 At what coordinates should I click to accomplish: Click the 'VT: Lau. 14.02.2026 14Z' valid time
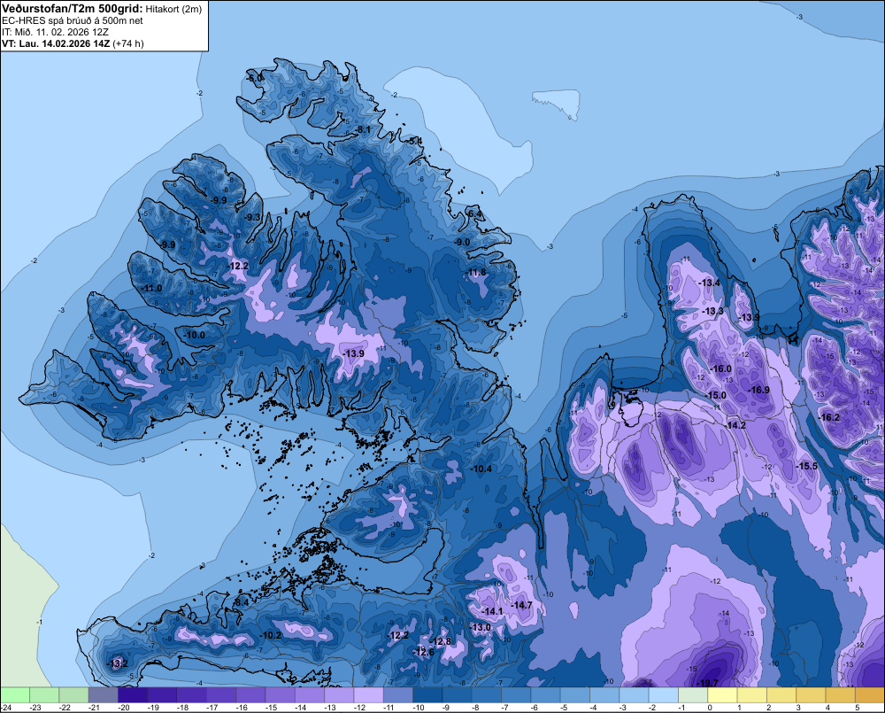pyautogui.click(x=56, y=43)
